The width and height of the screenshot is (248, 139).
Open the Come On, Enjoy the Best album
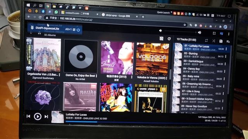(81, 56)
